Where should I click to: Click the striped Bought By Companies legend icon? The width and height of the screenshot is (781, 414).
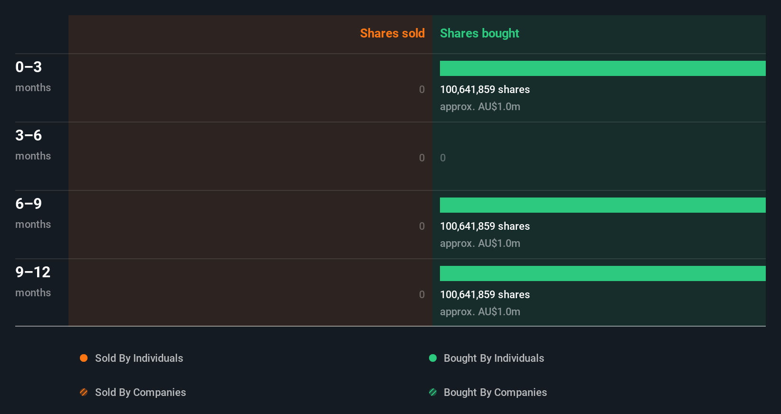coord(433,392)
